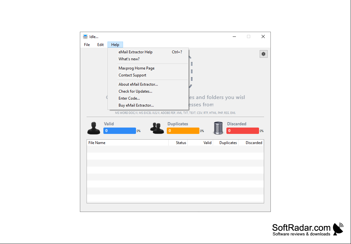Click the Duplicates counter label
This screenshot has height=244, width=351.
click(x=178, y=124)
